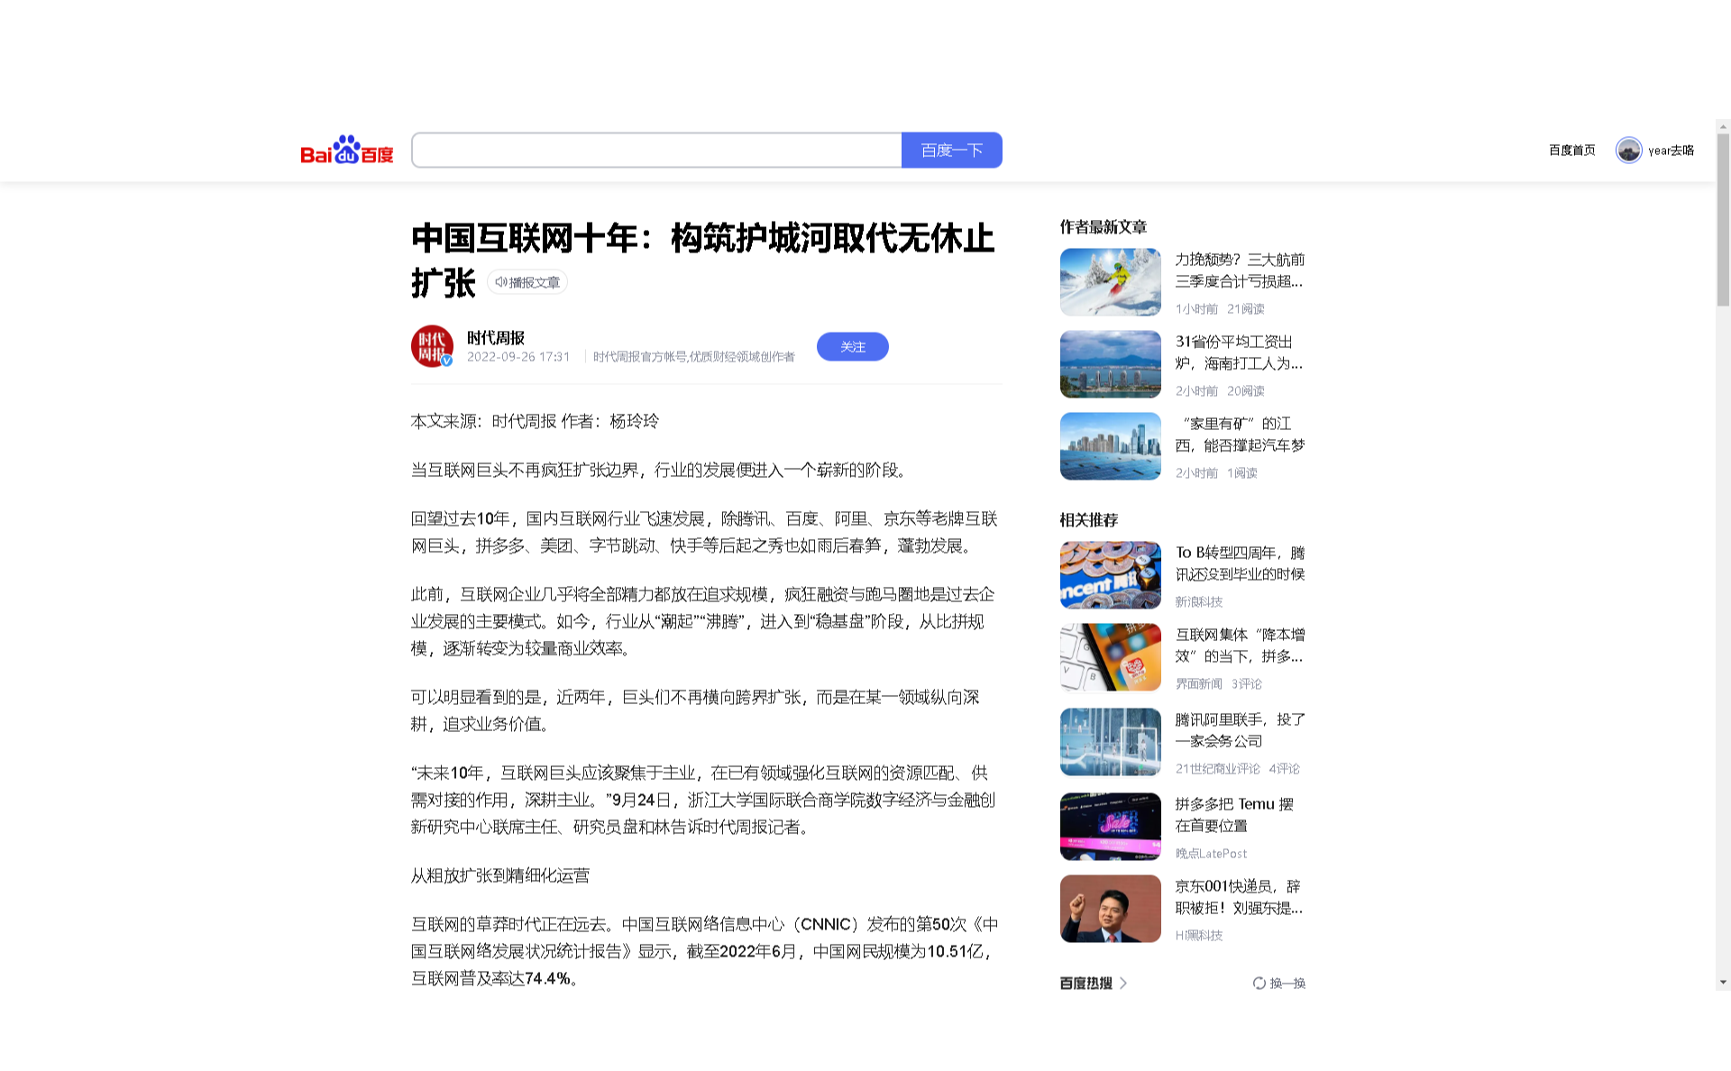Open article 京东001快递员，辞职被拒
This screenshot has width=1731, height=1071.
(x=1240, y=897)
